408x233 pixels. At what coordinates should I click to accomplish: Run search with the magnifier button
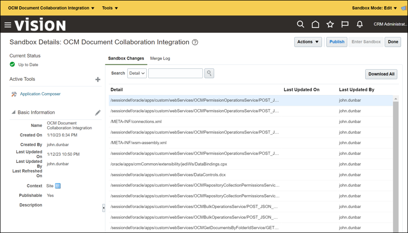click(209, 74)
